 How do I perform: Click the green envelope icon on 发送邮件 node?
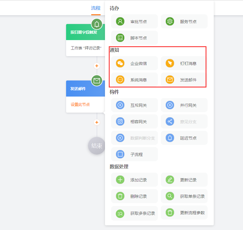[x=97, y=81]
